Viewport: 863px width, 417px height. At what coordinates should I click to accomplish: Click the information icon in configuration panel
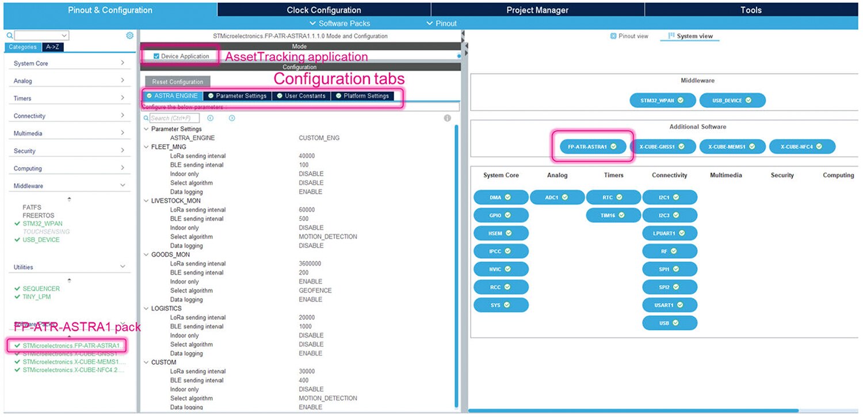(x=447, y=118)
